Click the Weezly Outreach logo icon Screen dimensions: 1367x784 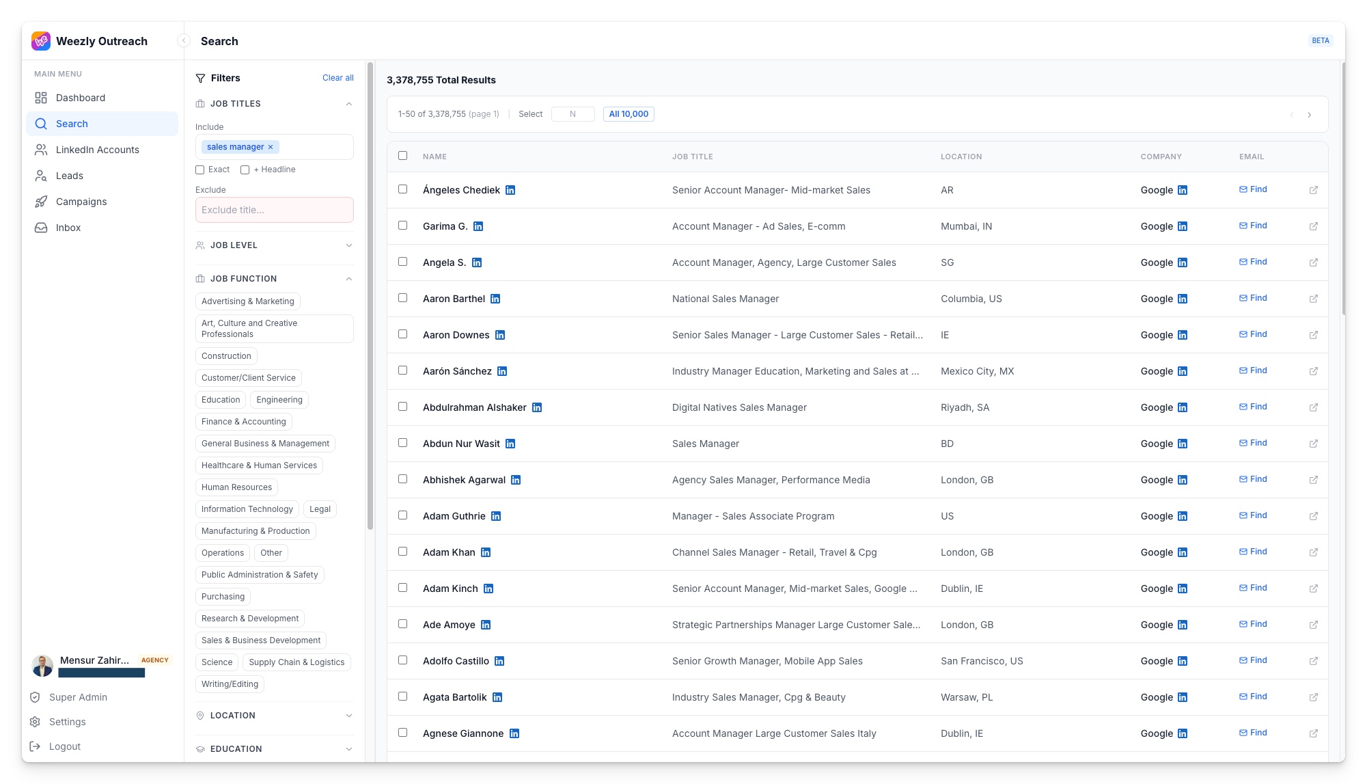[x=41, y=41]
